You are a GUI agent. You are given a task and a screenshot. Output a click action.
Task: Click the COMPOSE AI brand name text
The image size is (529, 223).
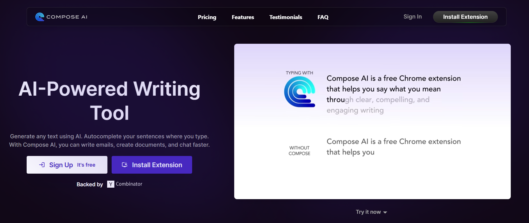(x=67, y=17)
